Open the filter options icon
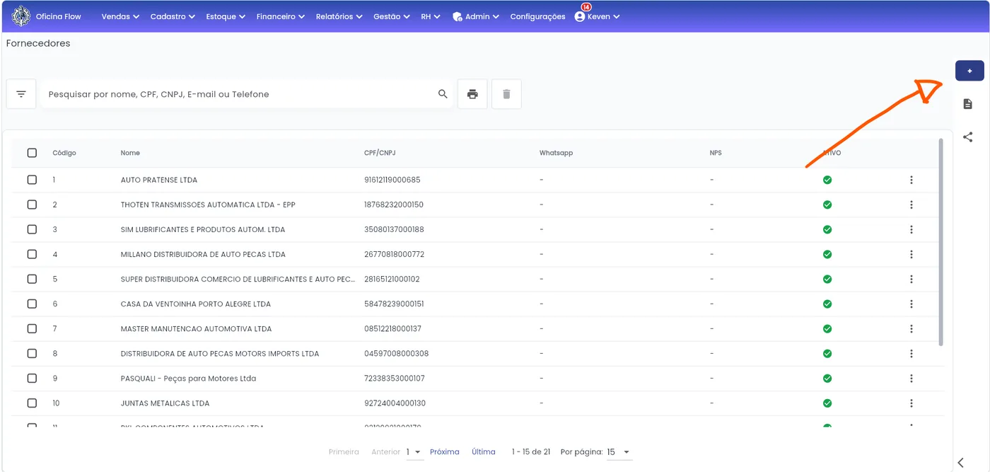This screenshot has width=990, height=472. coord(21,94)
